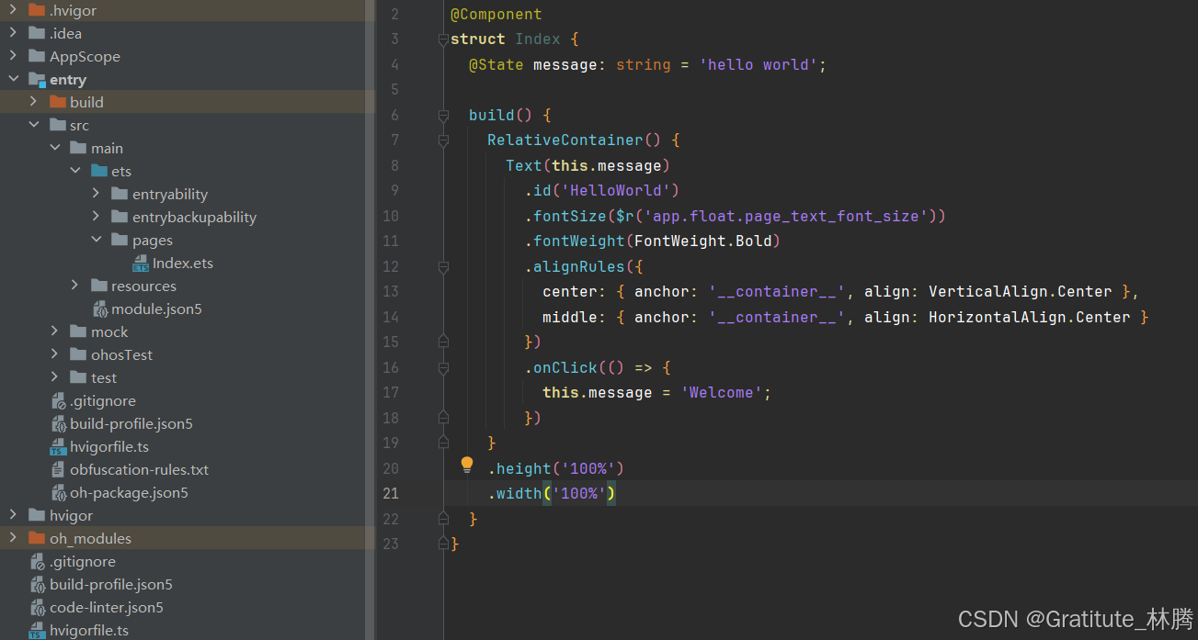The image size is (1198, 640).
Task: Collapse the pages folder arrow
Action: click(97, 240)
